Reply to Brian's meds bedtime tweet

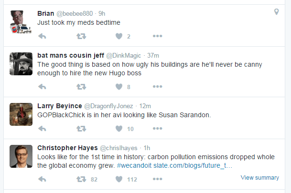[42, 36]
